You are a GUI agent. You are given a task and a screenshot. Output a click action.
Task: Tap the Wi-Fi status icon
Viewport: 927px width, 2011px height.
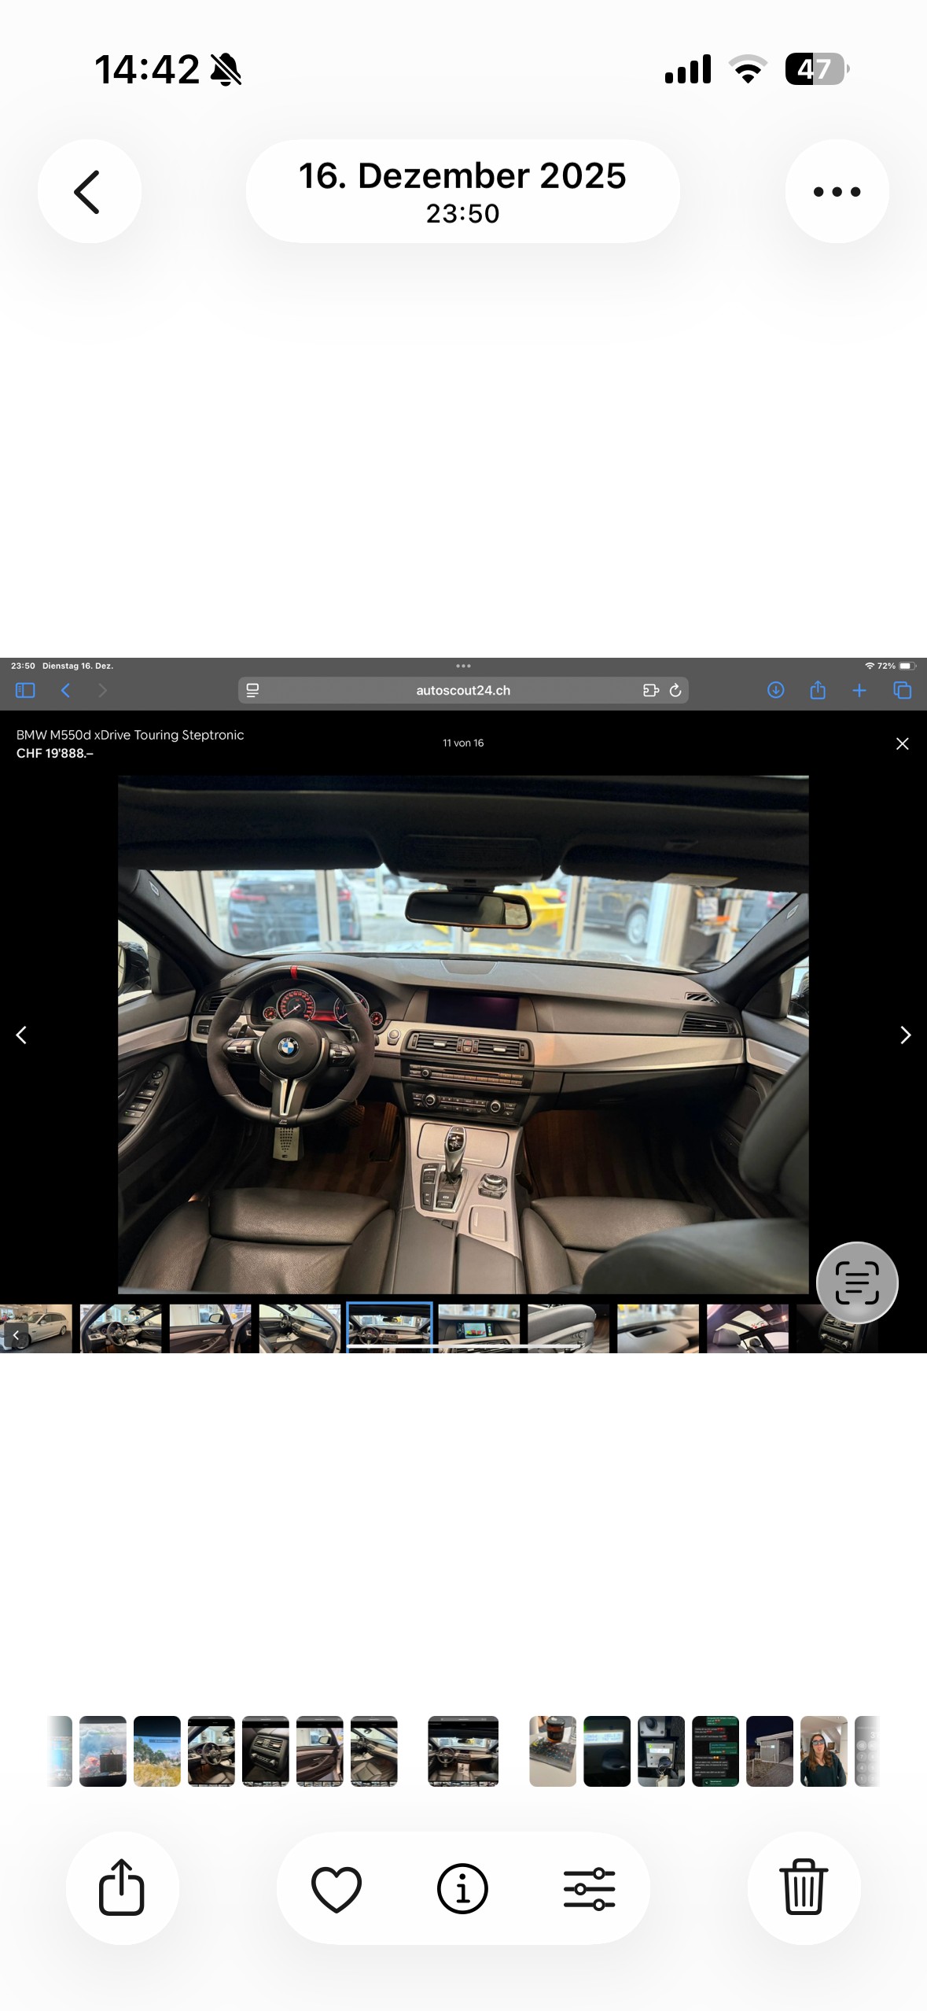(749, 69)
